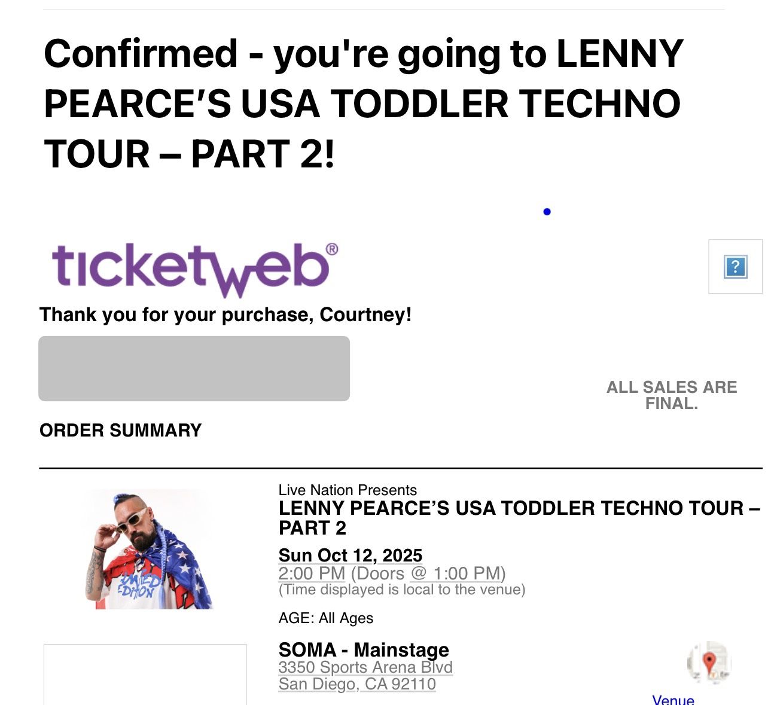
Task: Select the Sun Oct 12, 2025 date
Action: click(x=351, y=556)
